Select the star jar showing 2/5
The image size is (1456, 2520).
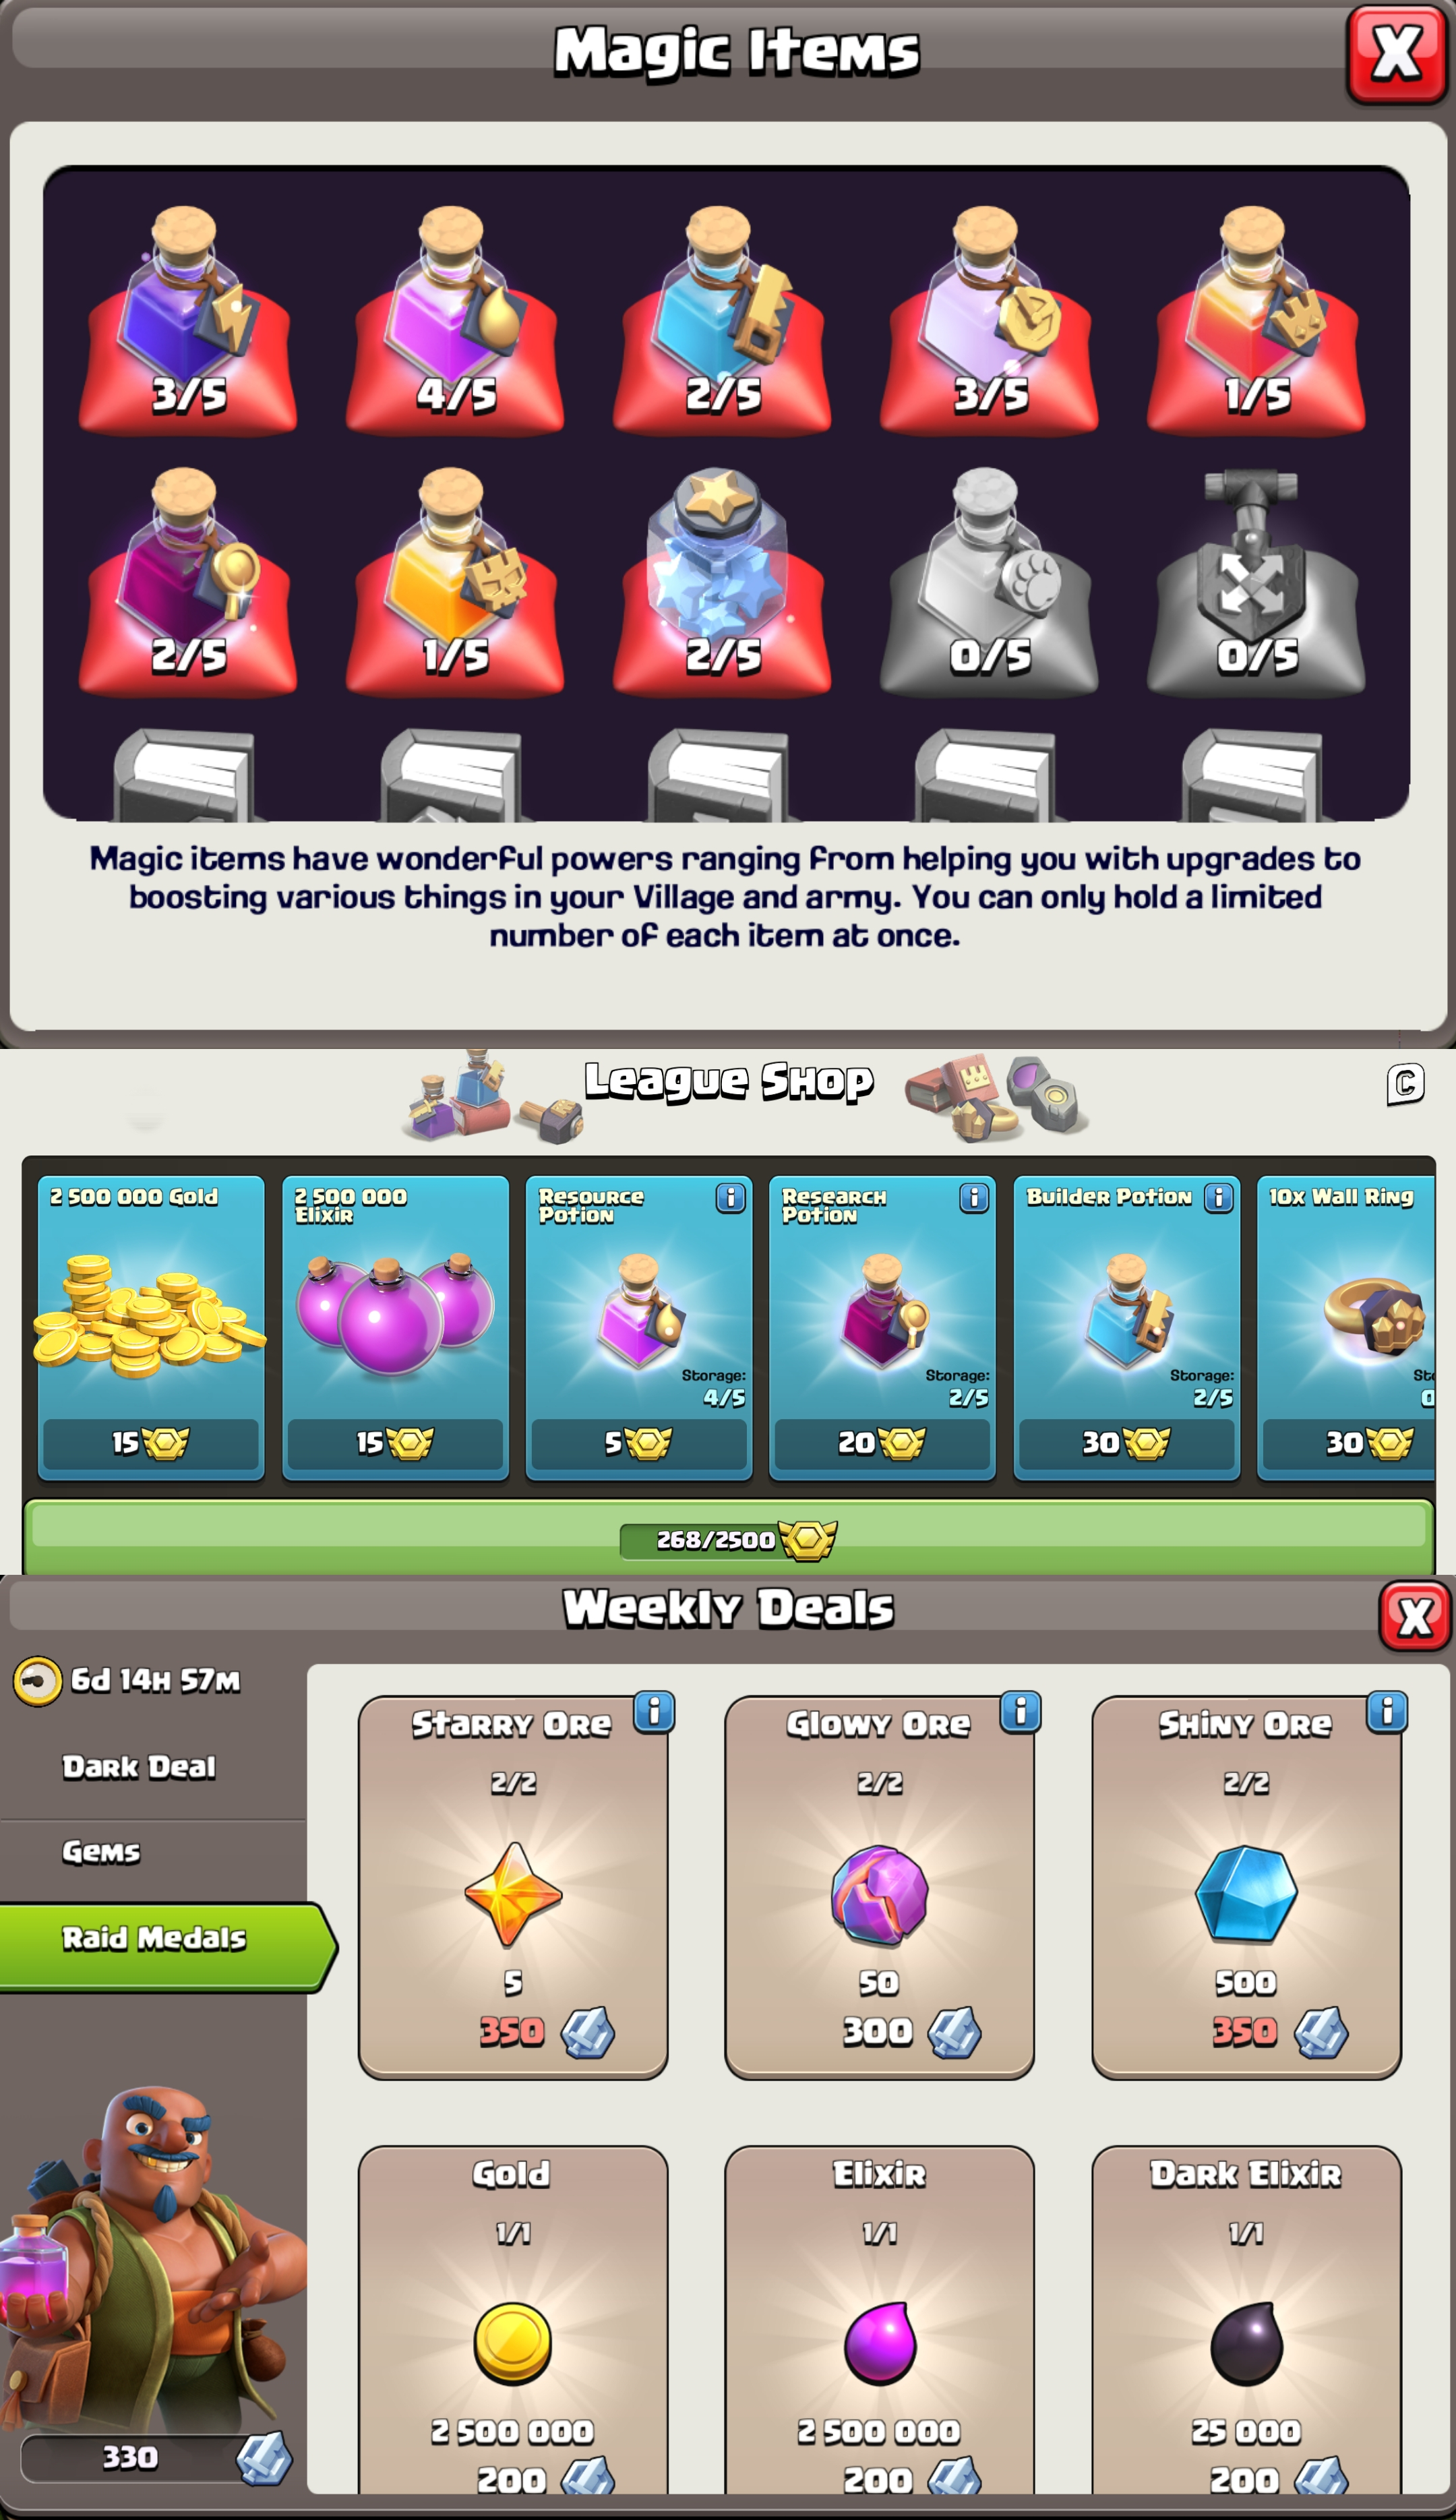click(722, 580)
